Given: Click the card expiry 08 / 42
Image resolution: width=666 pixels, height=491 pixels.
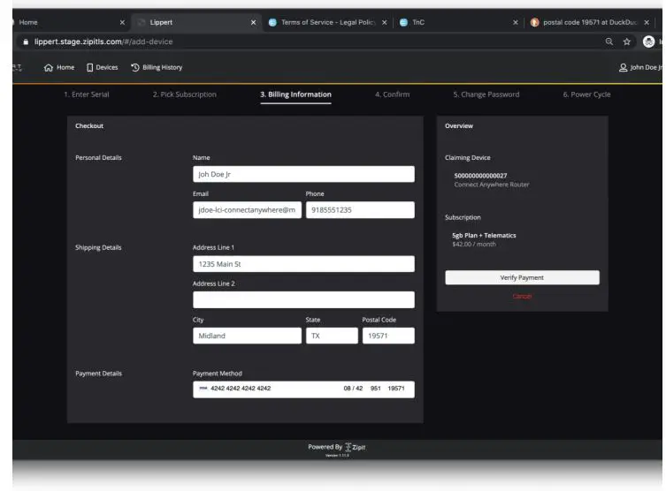Looking at the screenshot, I should tap(353, 389).
